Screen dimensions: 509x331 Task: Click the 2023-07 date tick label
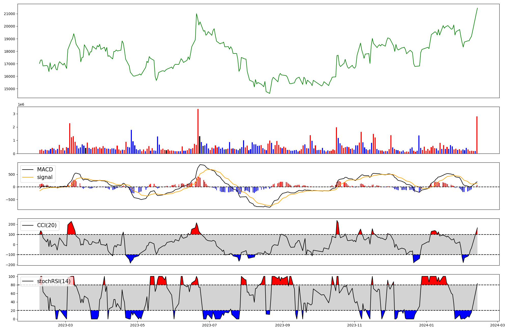click(209, 325)
